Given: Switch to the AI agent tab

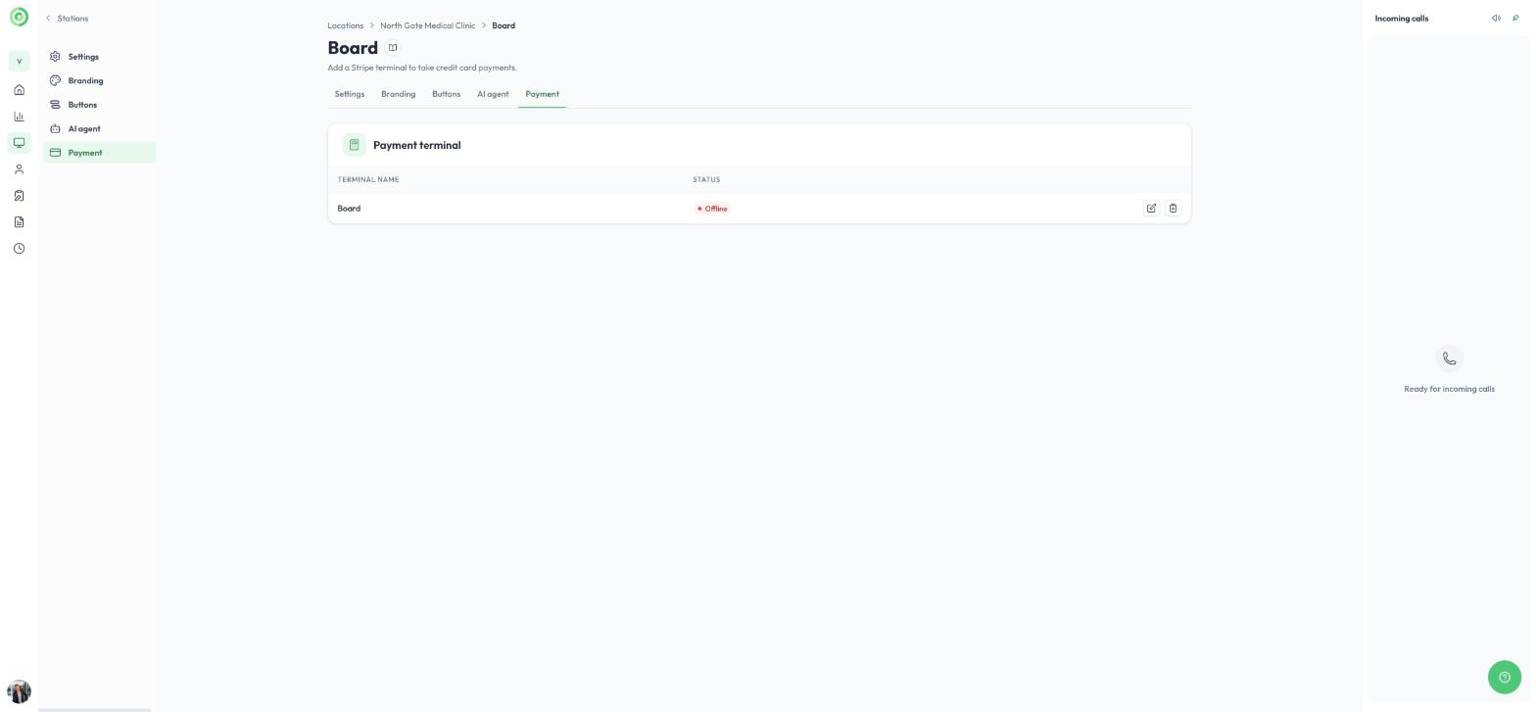Looking at the screenshot, I should 493,94.
